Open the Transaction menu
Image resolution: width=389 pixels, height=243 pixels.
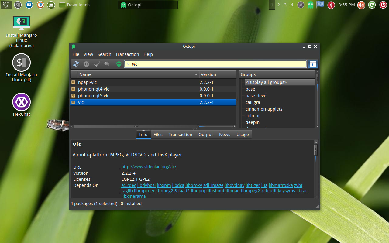pyautogui.click(x=127, y=54)
